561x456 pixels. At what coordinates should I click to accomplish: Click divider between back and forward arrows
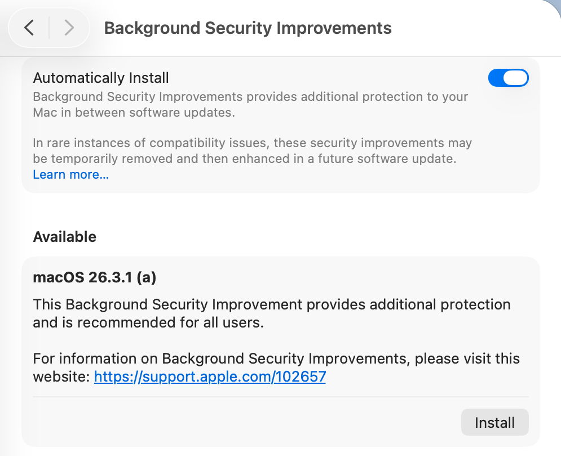click(49, 28)
